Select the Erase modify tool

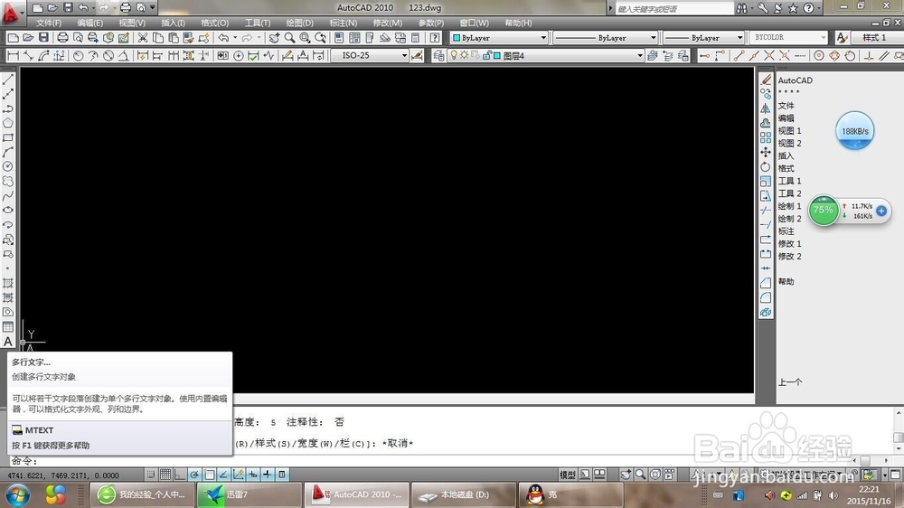[x=766, y=80]
